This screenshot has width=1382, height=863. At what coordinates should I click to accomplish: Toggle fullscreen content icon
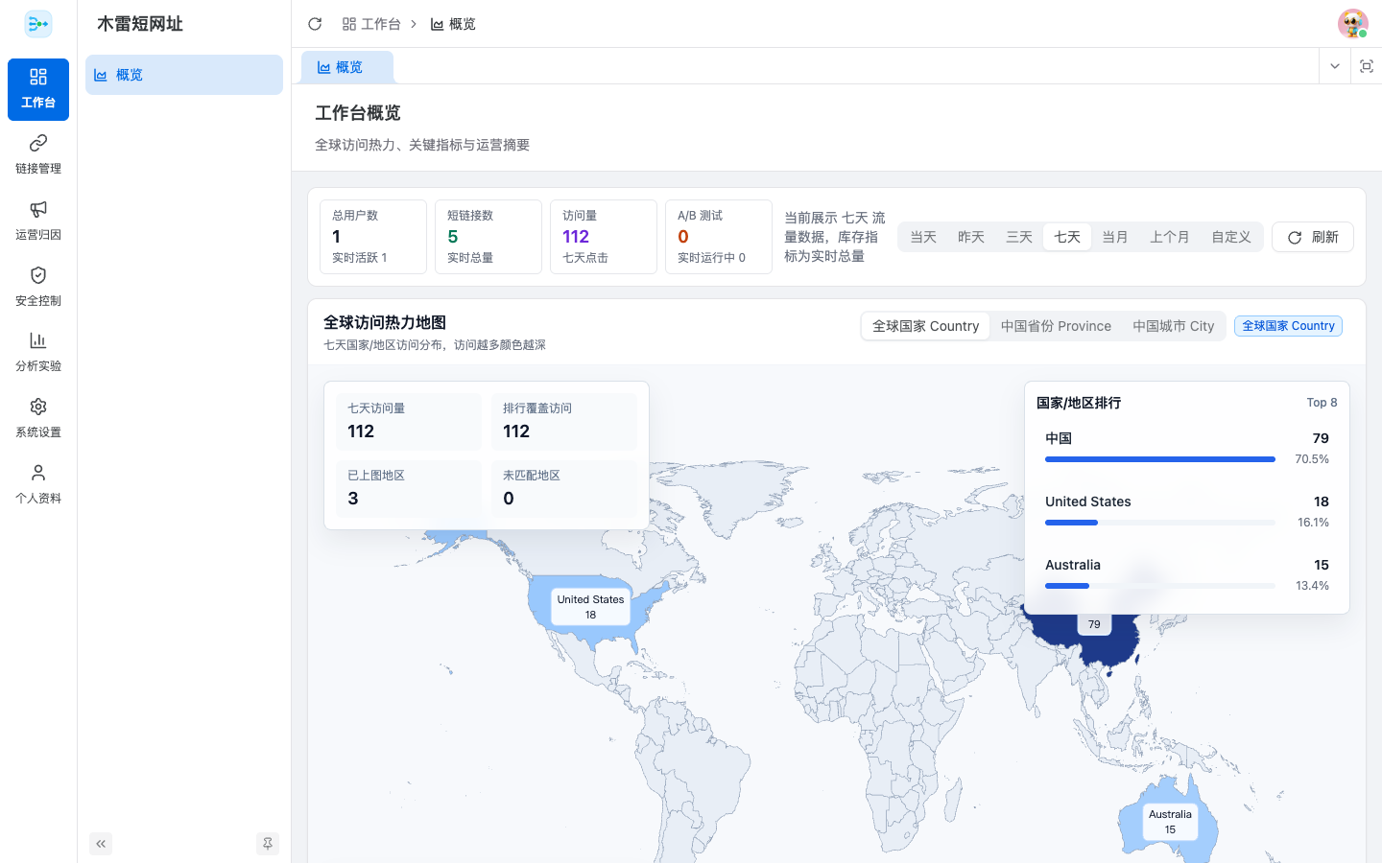pyautogui.click(x=1367, y=66)
